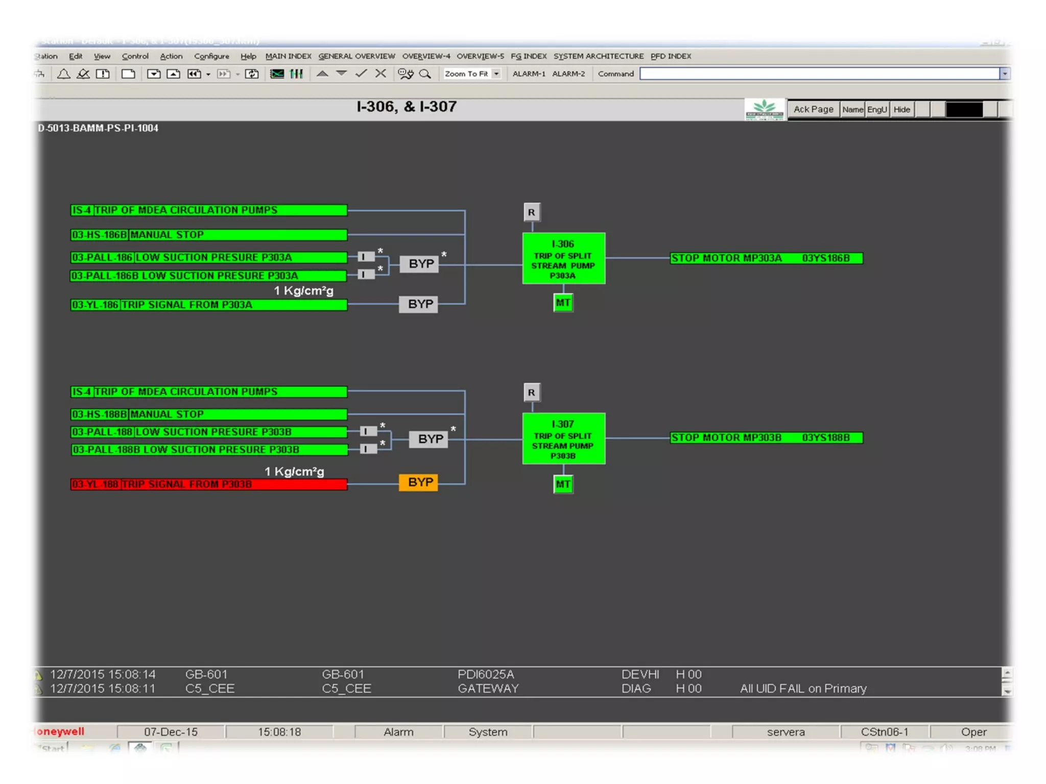The width and height of the screenshot is (1046, 784).
Task: Open the alarm summary bell icon
Action: [x=64, y=74]
